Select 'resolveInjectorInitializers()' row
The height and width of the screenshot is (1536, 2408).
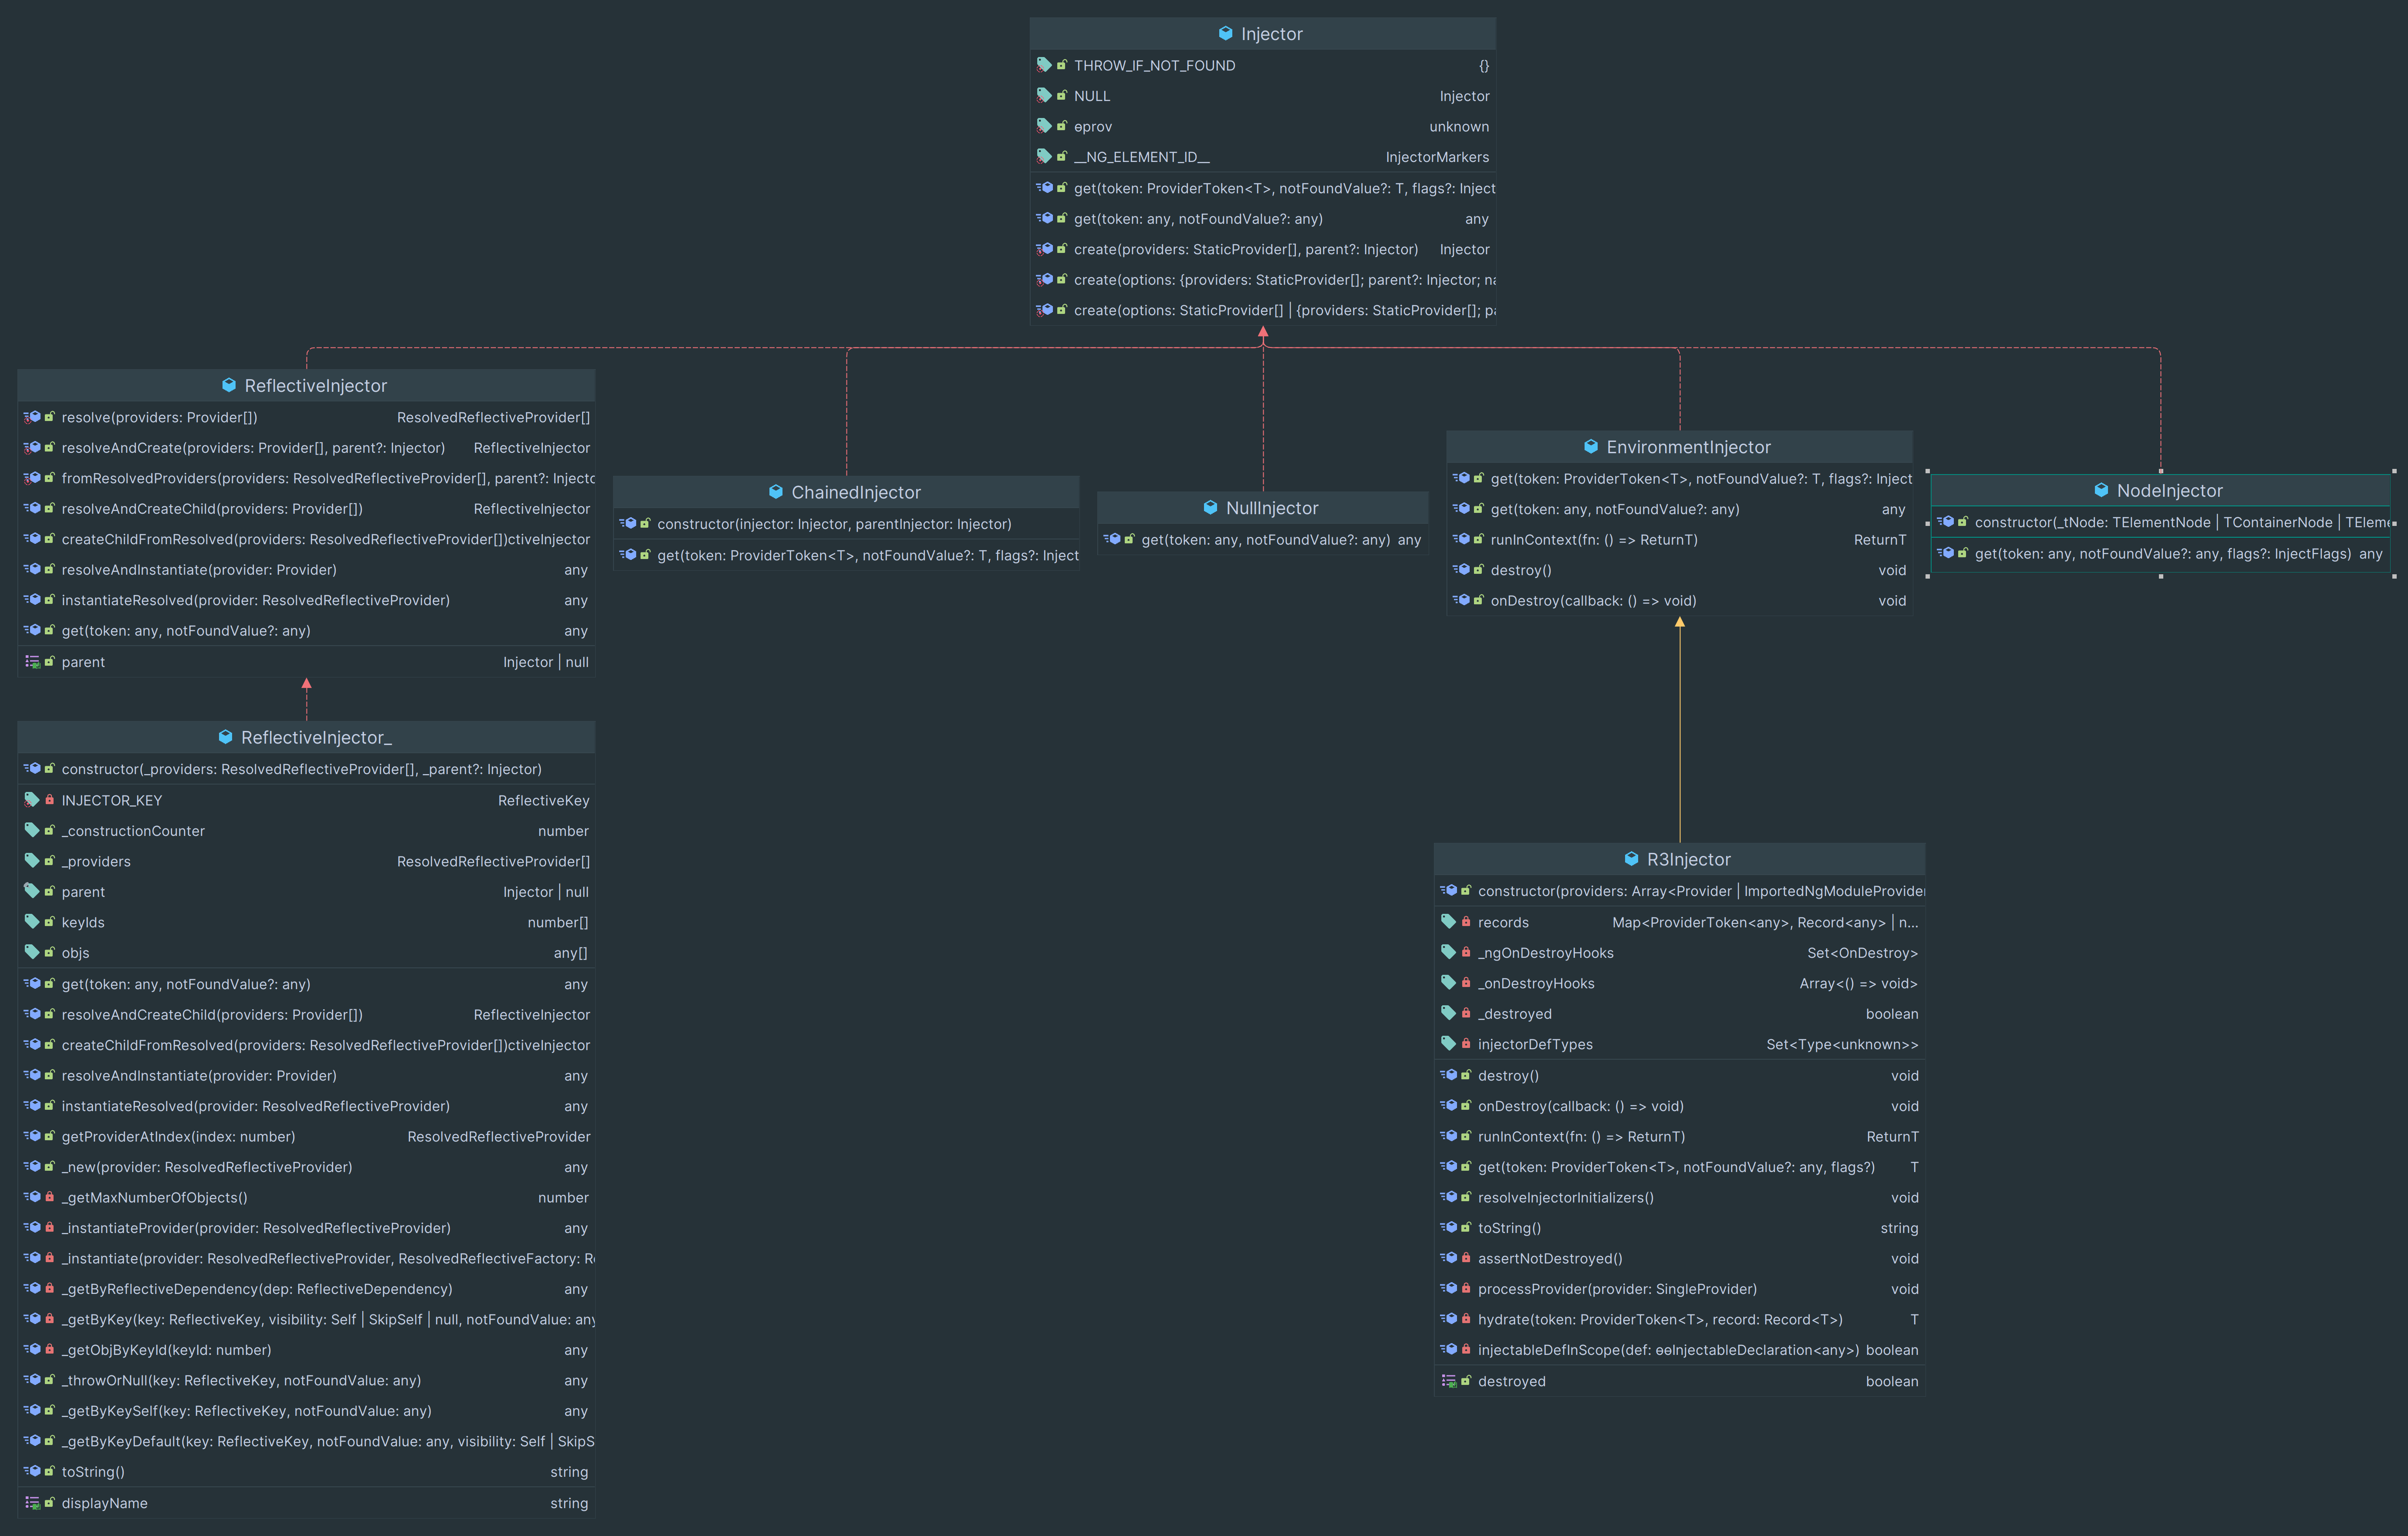tap(1679, 1197)
